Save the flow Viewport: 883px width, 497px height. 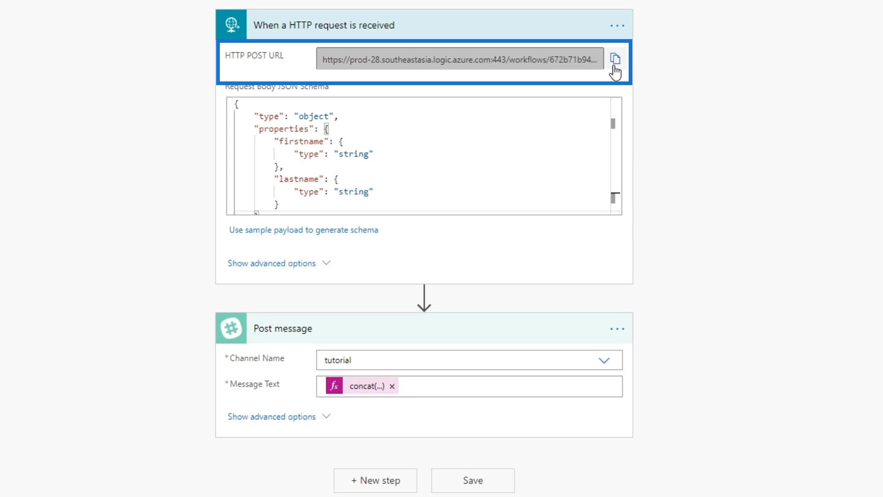pos(473,480)
